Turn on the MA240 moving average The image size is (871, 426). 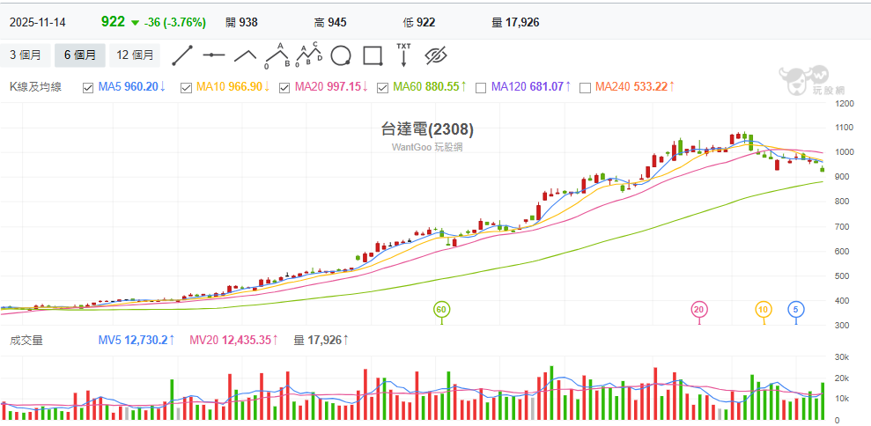point(585,87)
